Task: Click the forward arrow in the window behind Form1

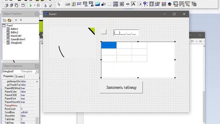Action: click(x=200, y=41)
